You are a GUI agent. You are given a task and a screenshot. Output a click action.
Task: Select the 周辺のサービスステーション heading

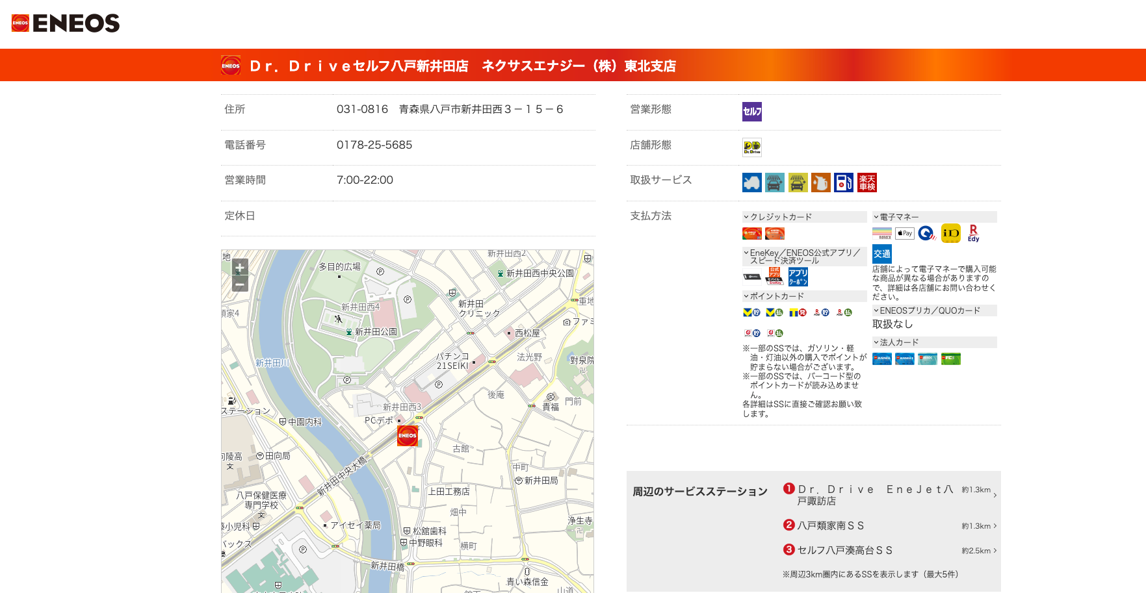tap(700, 492)
